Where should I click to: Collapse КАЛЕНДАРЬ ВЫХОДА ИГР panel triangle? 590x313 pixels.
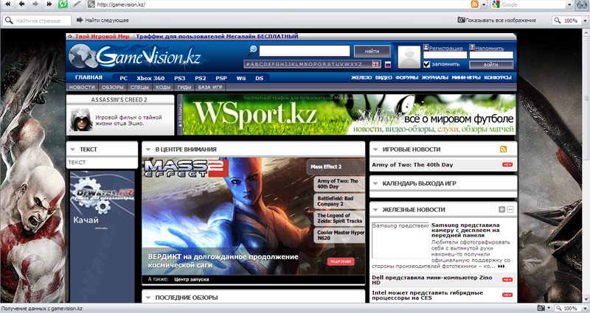point(375,183)
